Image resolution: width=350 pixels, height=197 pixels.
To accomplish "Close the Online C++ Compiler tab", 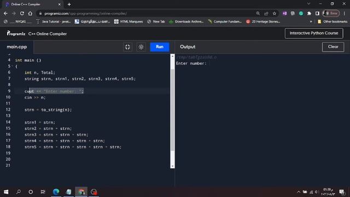I will coord(60,4).
